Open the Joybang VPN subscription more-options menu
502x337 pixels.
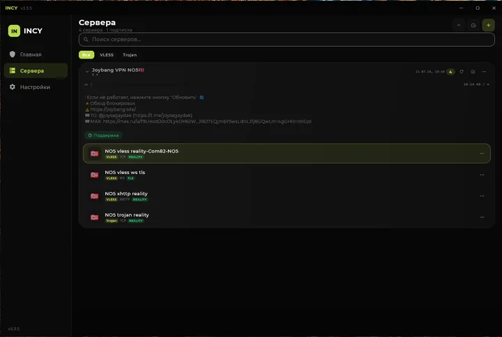tap(484, 72)
